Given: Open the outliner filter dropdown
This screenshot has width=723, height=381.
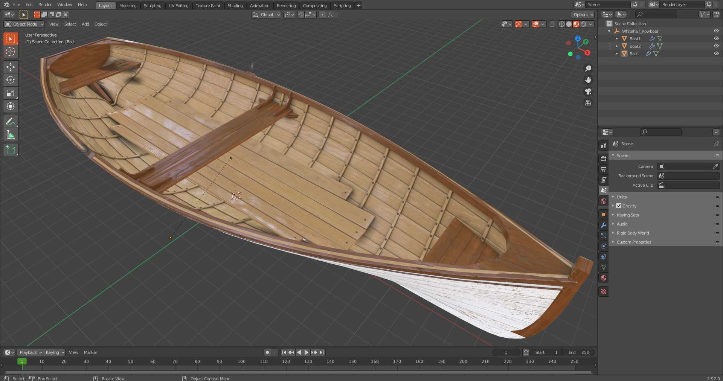Looking at the screenshot, I should click(704, 14).
